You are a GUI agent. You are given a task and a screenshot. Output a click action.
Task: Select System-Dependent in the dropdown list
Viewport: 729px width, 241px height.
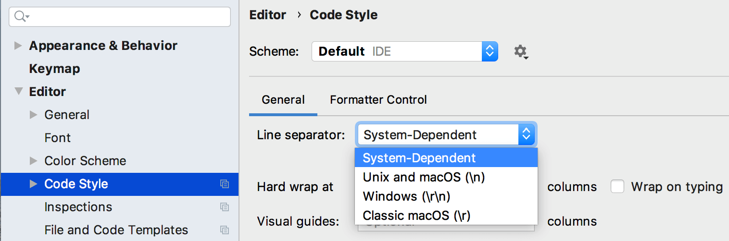point(419,158)
